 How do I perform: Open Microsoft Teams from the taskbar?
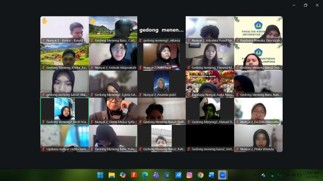pos(156,175)
